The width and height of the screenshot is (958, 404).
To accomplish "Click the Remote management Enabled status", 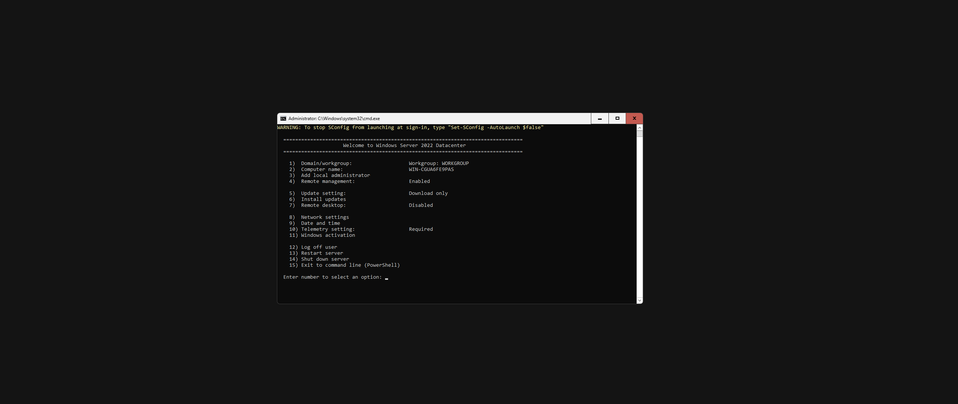I will pyautogui.click(x=419, y=181).
